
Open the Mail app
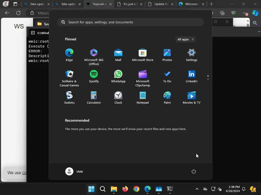click(x=118, y=55)
